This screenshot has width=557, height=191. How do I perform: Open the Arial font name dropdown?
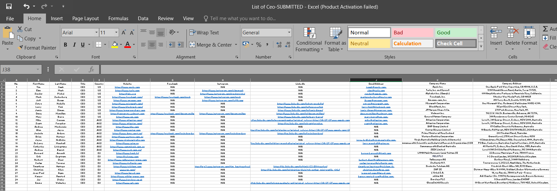click(x=97, y=32)
